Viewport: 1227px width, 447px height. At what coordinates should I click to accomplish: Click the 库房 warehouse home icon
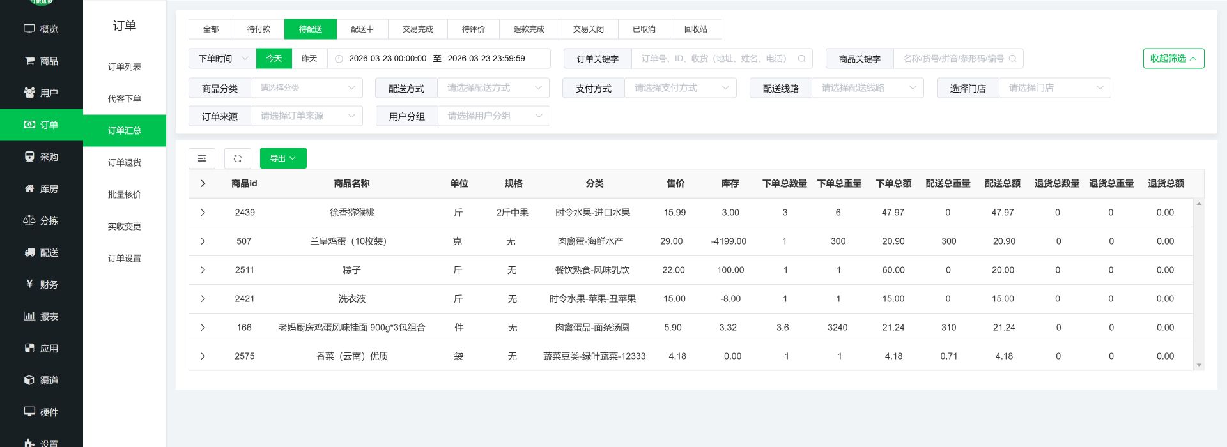click(x=29, y=188)
